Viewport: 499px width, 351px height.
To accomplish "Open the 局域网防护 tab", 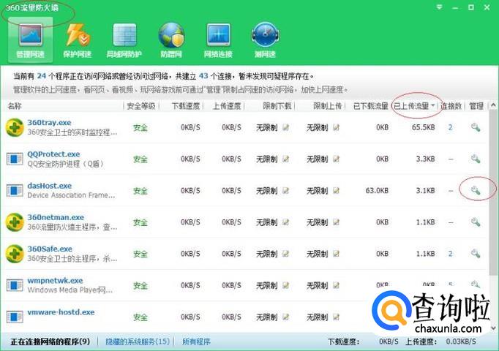I will (124, 40).
